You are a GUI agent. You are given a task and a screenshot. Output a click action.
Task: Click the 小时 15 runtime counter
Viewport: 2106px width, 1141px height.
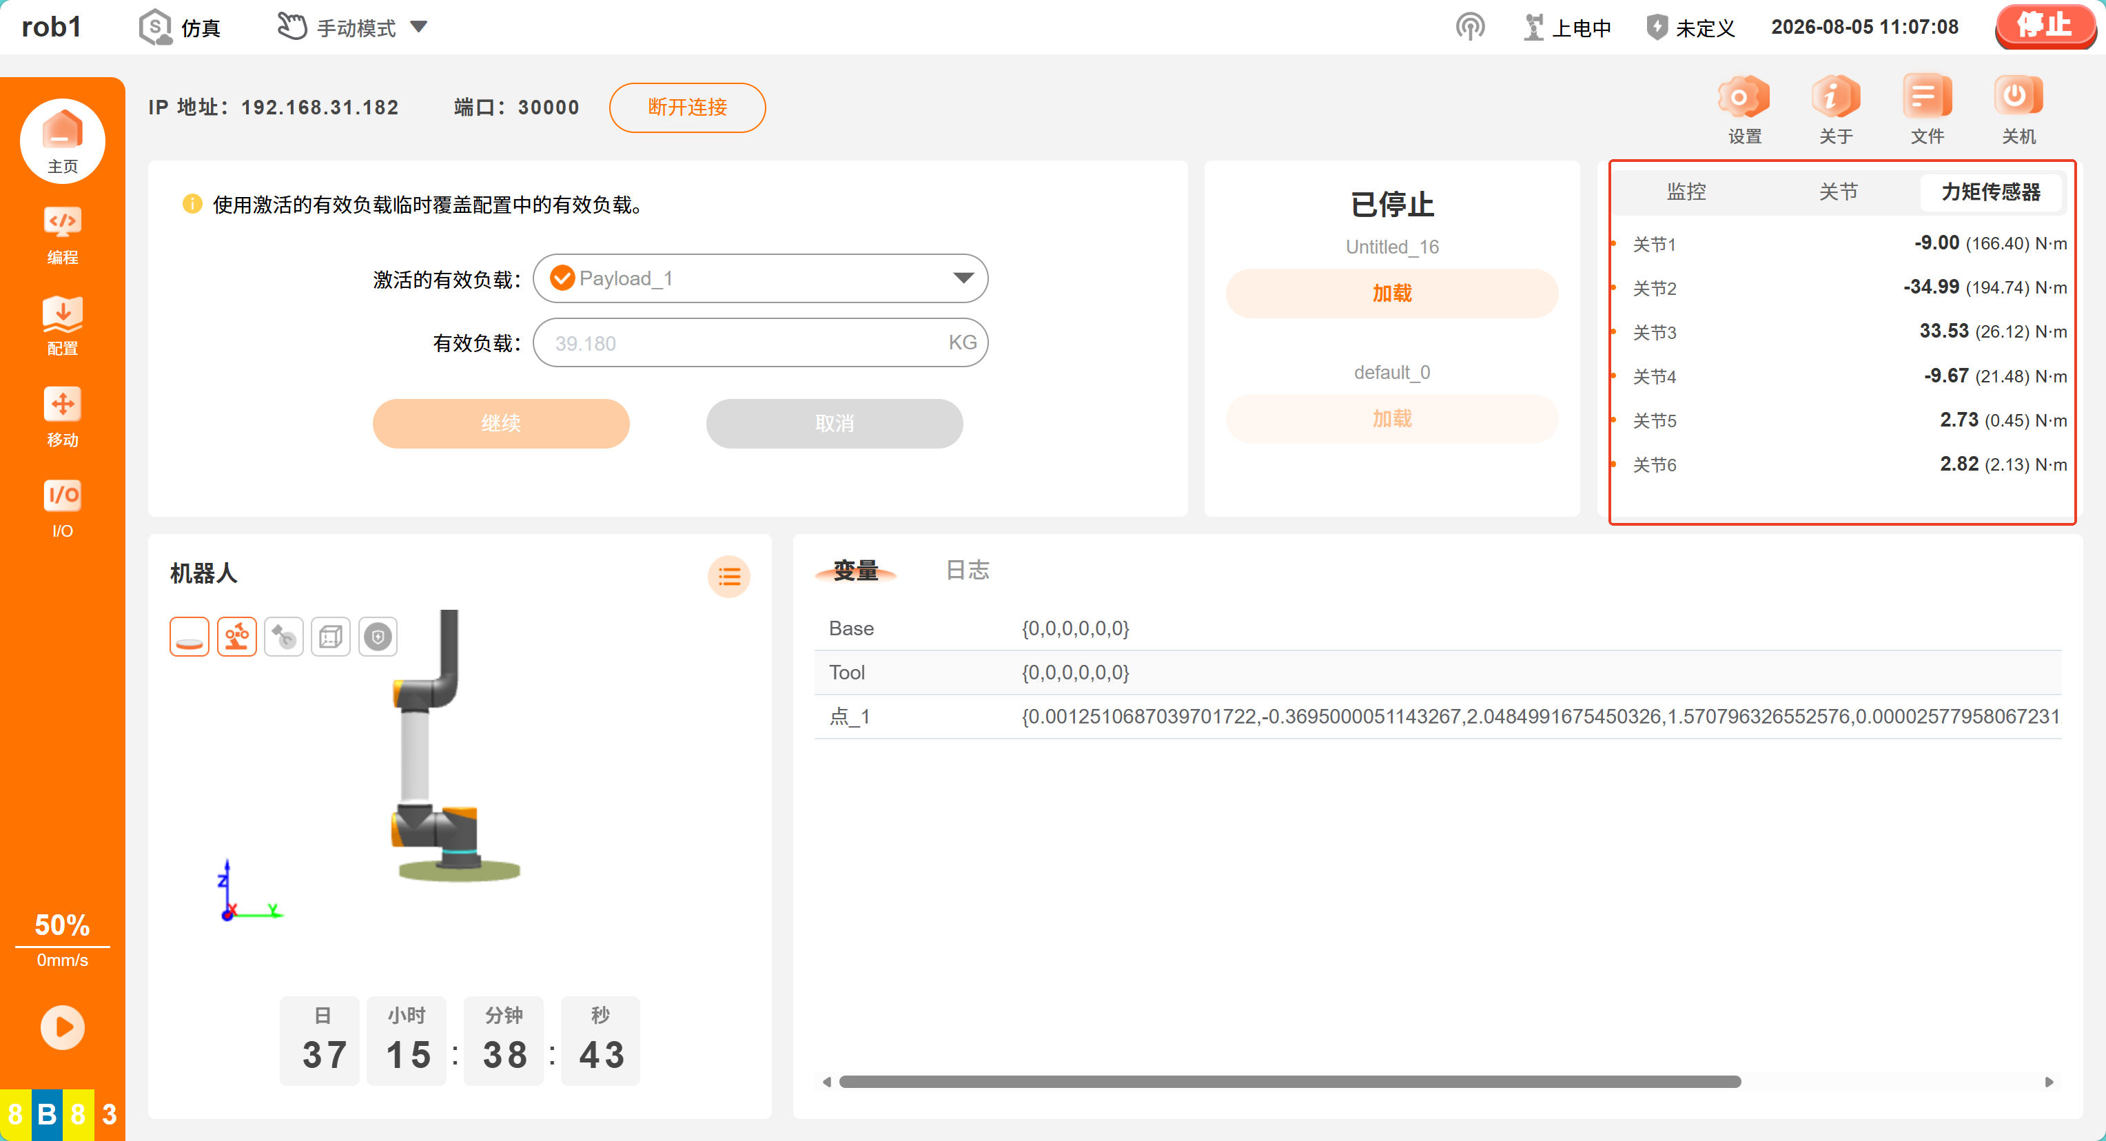[407, 1040]
